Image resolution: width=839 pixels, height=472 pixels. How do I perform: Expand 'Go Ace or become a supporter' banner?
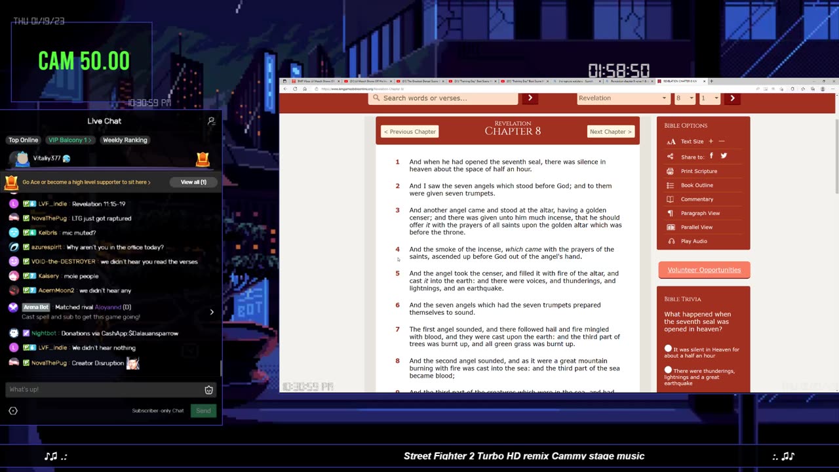[87, 182]
